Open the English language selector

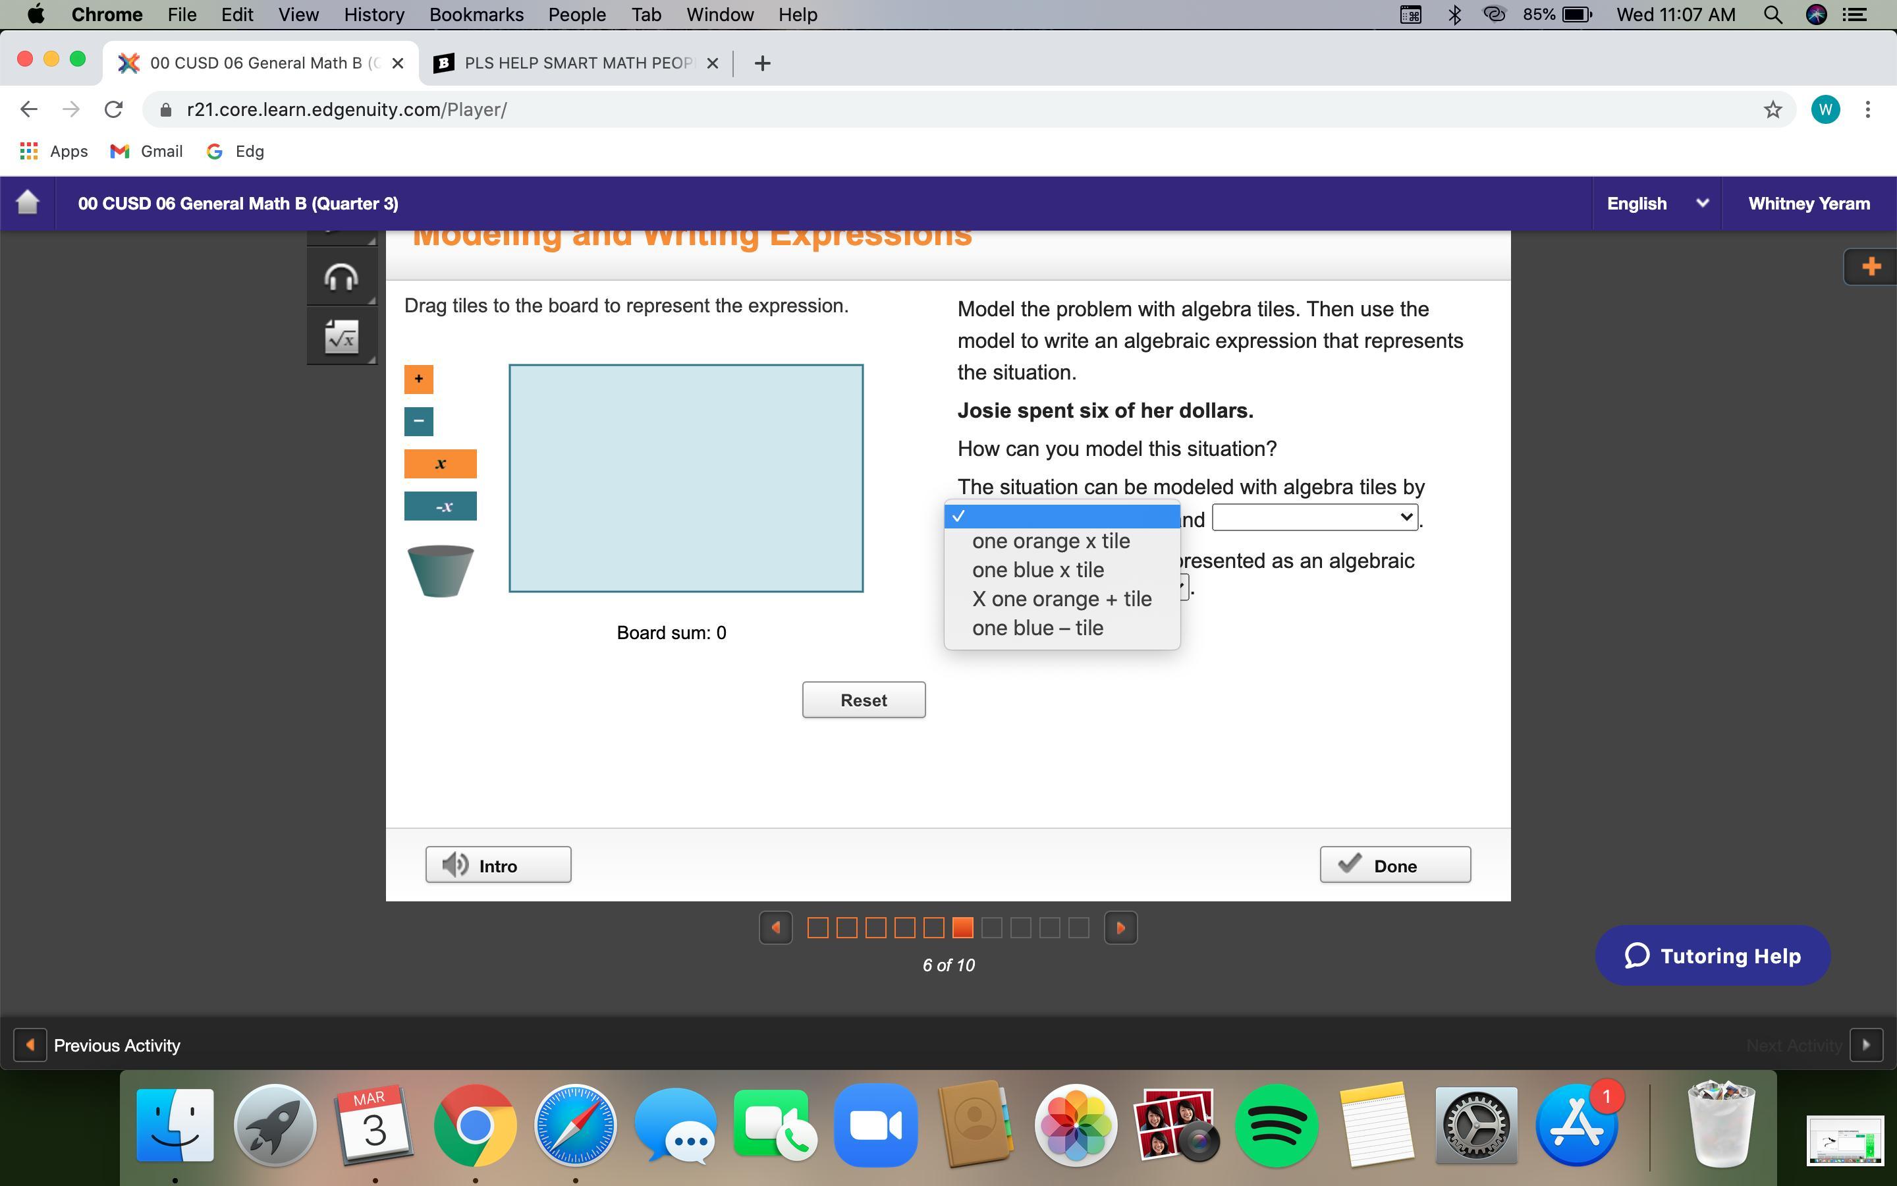1655,203
